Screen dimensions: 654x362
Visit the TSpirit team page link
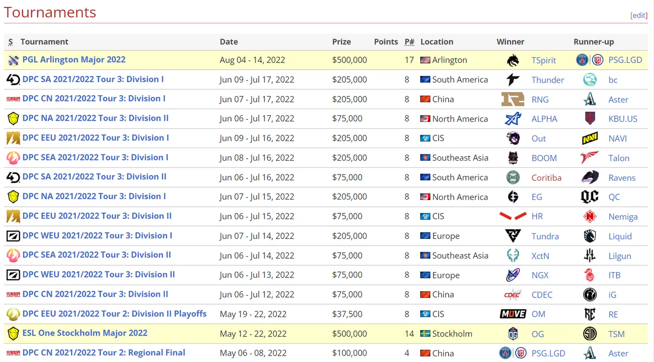pyautogui.click(x=544, y=60)
